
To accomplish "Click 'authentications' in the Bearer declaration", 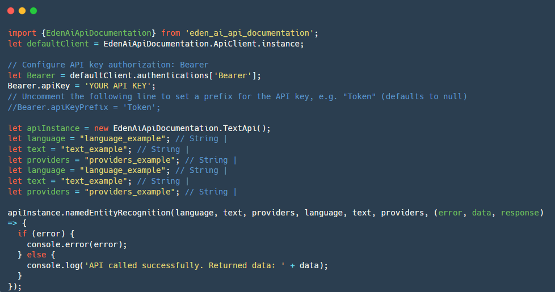I will (173, 75).
